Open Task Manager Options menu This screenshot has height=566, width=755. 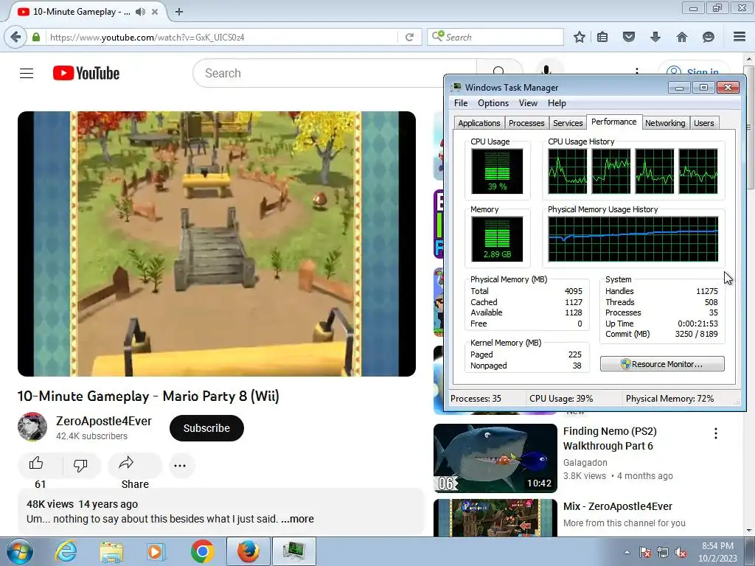coord(493,103)
